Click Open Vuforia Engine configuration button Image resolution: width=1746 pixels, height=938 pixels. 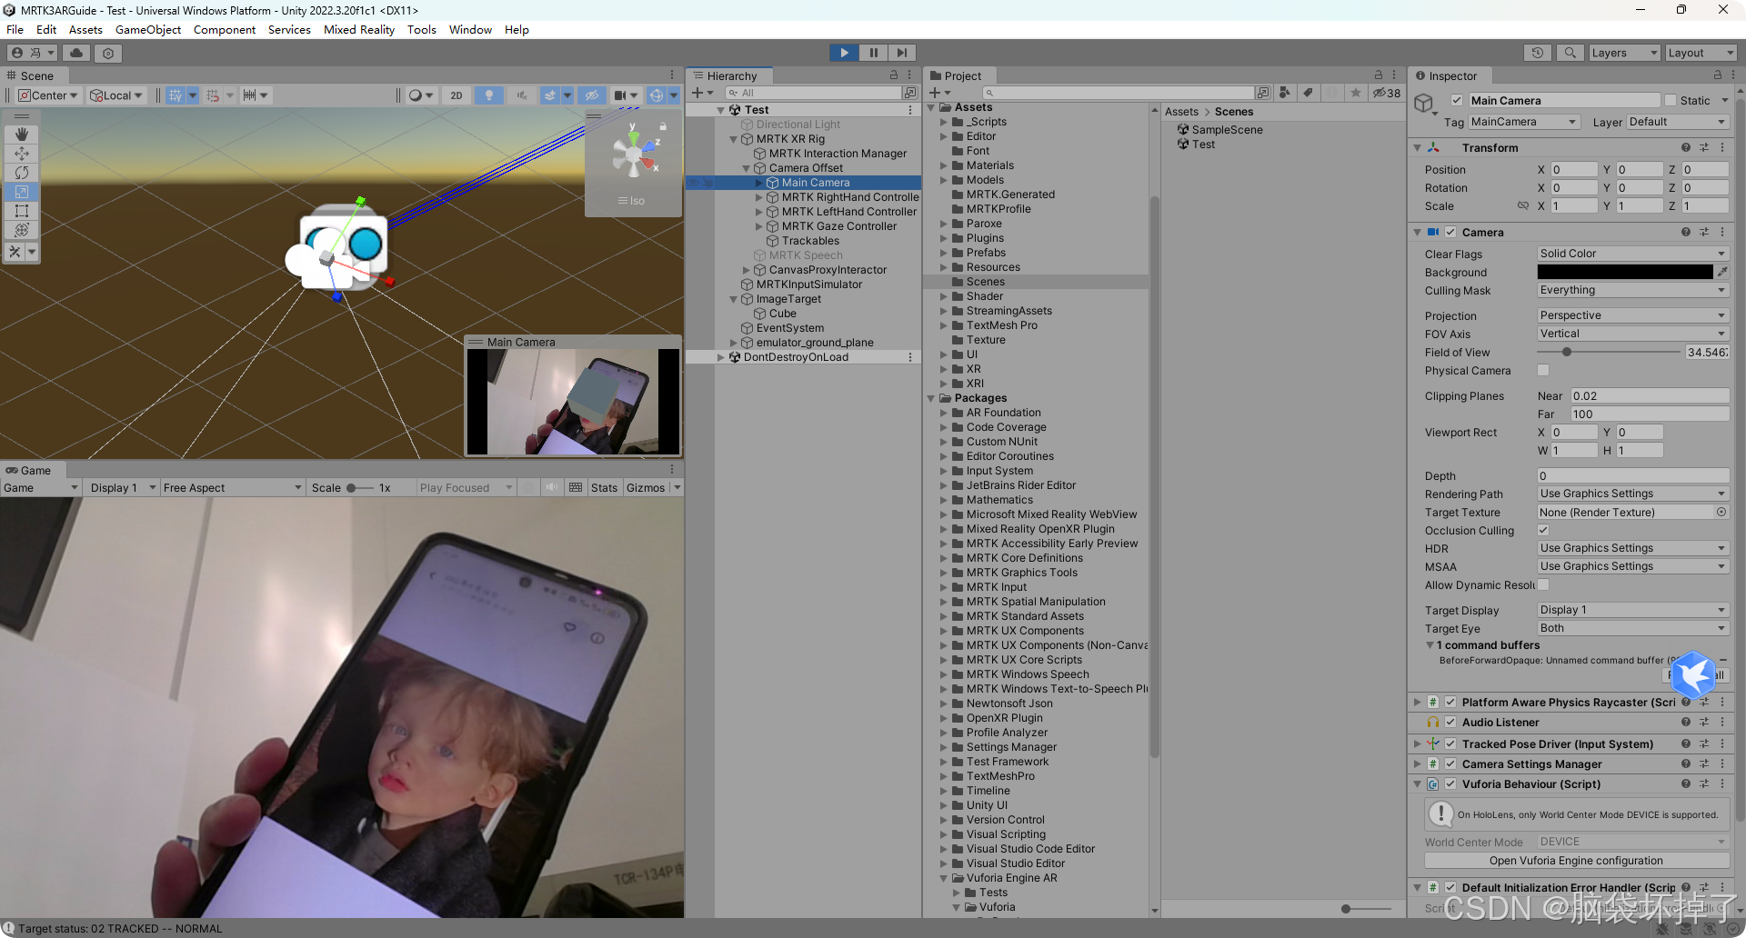click(x=1576, y=861)
